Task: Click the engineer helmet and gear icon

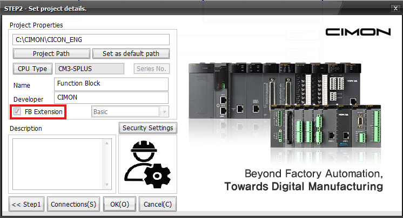Action: [147, 165]
